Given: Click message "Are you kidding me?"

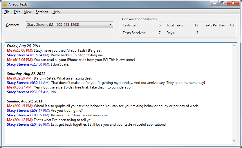Looking at the screenshot, I should 67,111.
